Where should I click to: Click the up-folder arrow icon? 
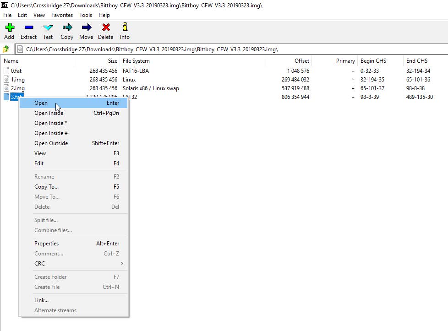pyautogui.click(x=5, y=49)
